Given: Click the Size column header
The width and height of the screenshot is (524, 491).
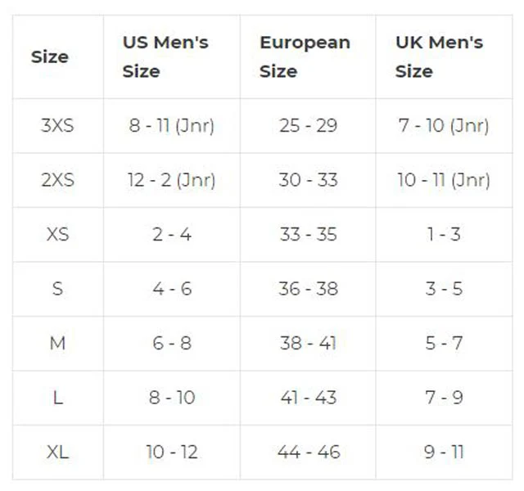Looking at the screenshot, I should point(50,56).
